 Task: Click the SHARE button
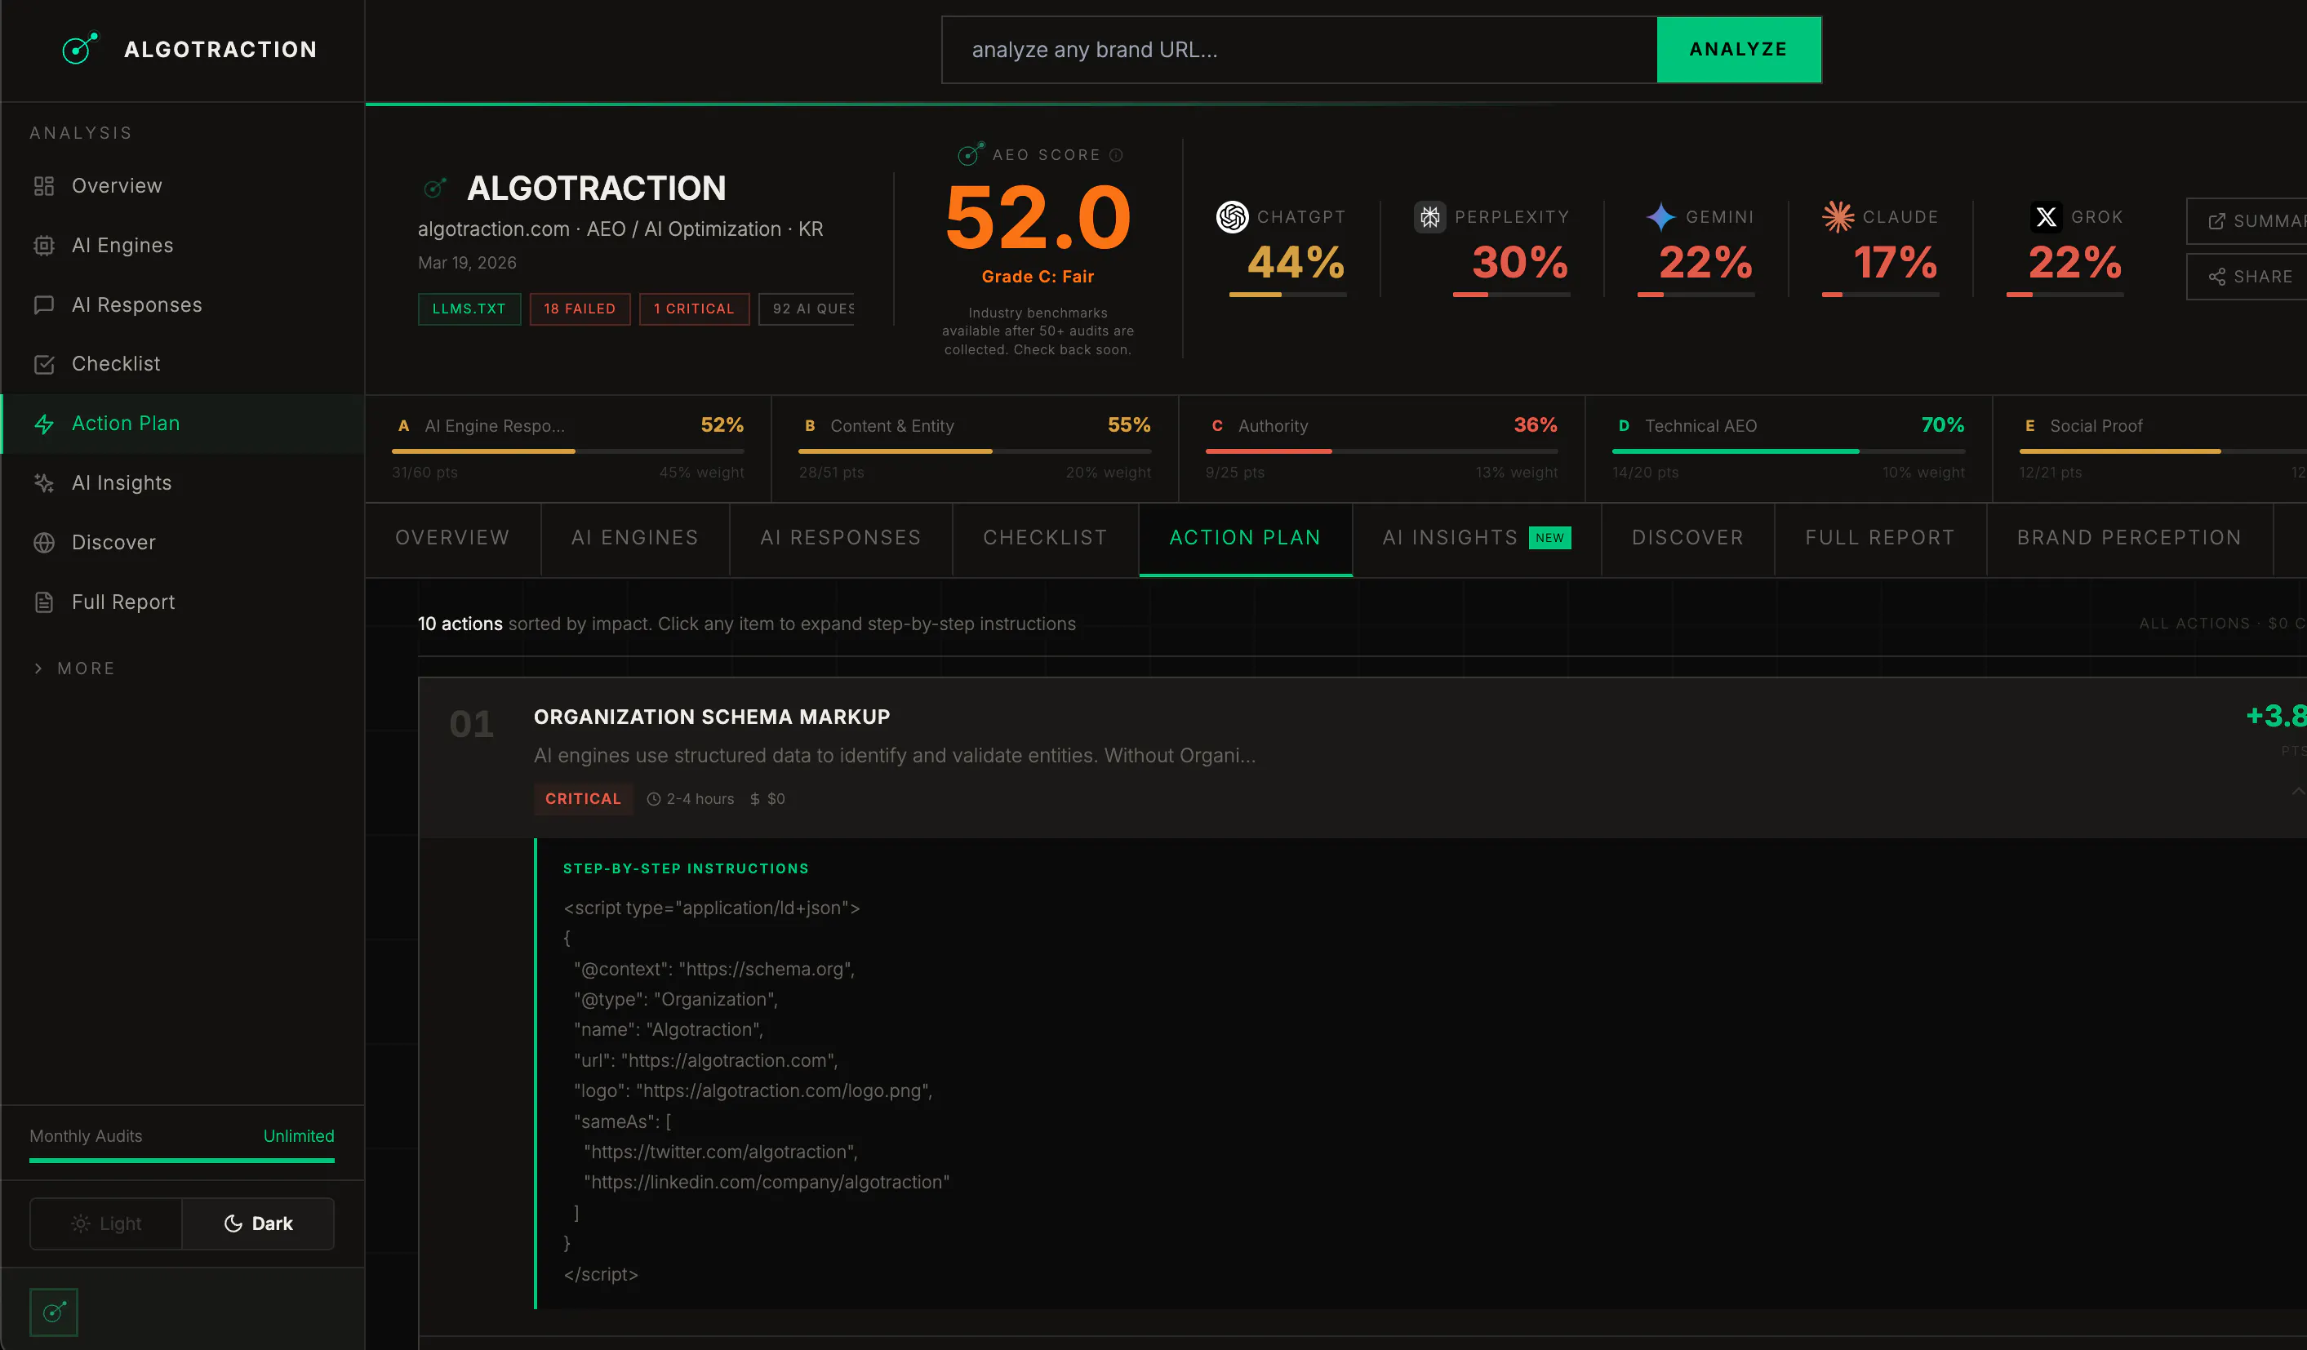click(2247, 277)
